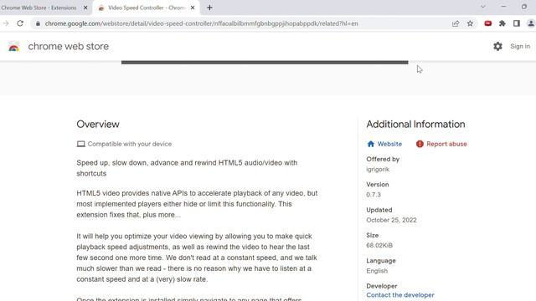This screenshot has width=536, height=301.
Task: Open a new browser tab
Action: click(209, 8)
